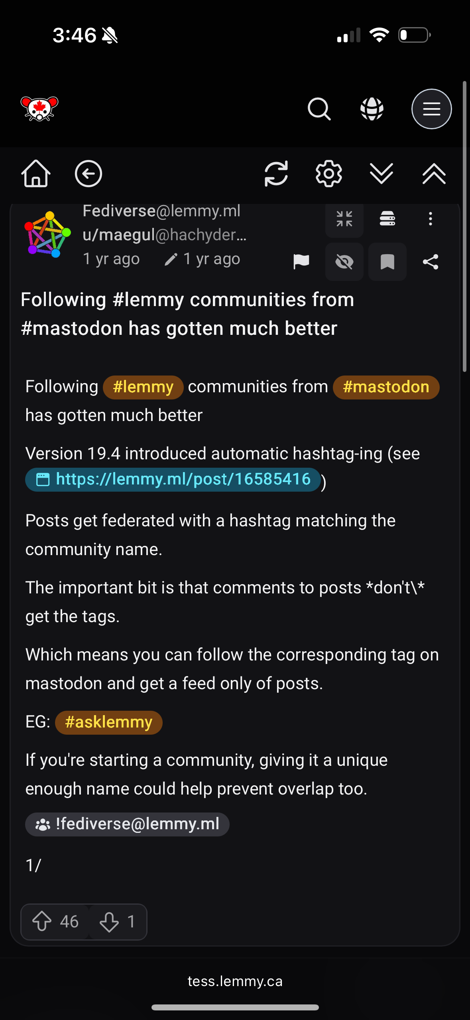Open the lemmy.ml/post/16585416 link
The image size is (470, 1020).
(x=173, y=479)
